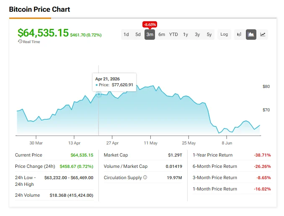This screenshot has width=284, height=216.
Task: Click the $64,535.15 headline price
Action: click(43, 33)
